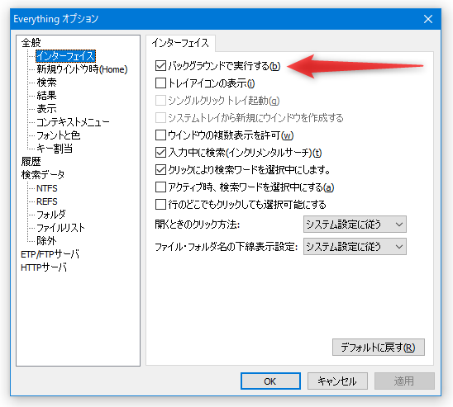The image size is (453, 407).
Task: Click the キャンセル button
Action: pos(337,381)
